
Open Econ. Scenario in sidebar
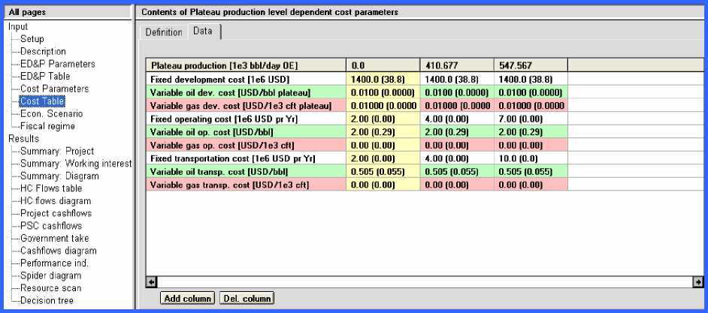tap(51, 114)
